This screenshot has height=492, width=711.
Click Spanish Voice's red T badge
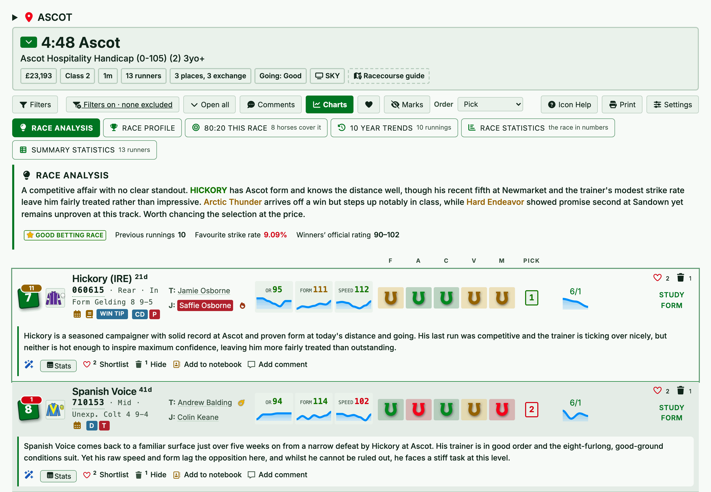click(104, 426)
